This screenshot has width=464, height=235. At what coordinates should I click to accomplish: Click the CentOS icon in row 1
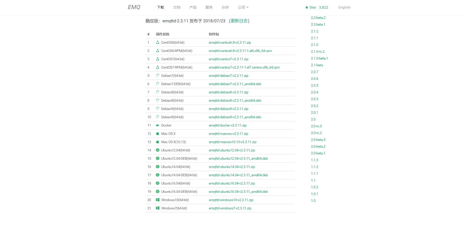(x=157, y=42)
